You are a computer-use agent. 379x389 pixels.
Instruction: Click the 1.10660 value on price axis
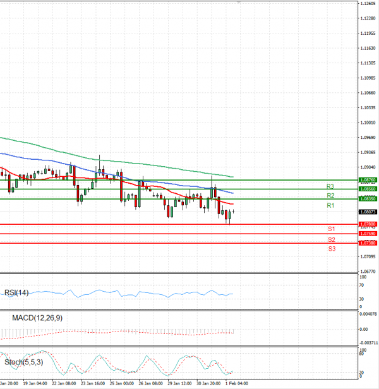pyautogui.click(x=368, y=93)
